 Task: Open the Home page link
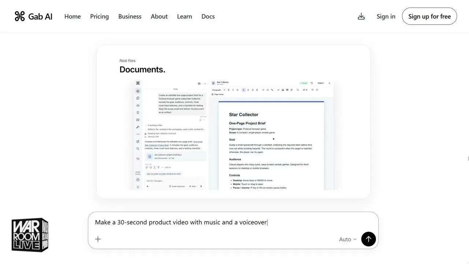[73, 16]
